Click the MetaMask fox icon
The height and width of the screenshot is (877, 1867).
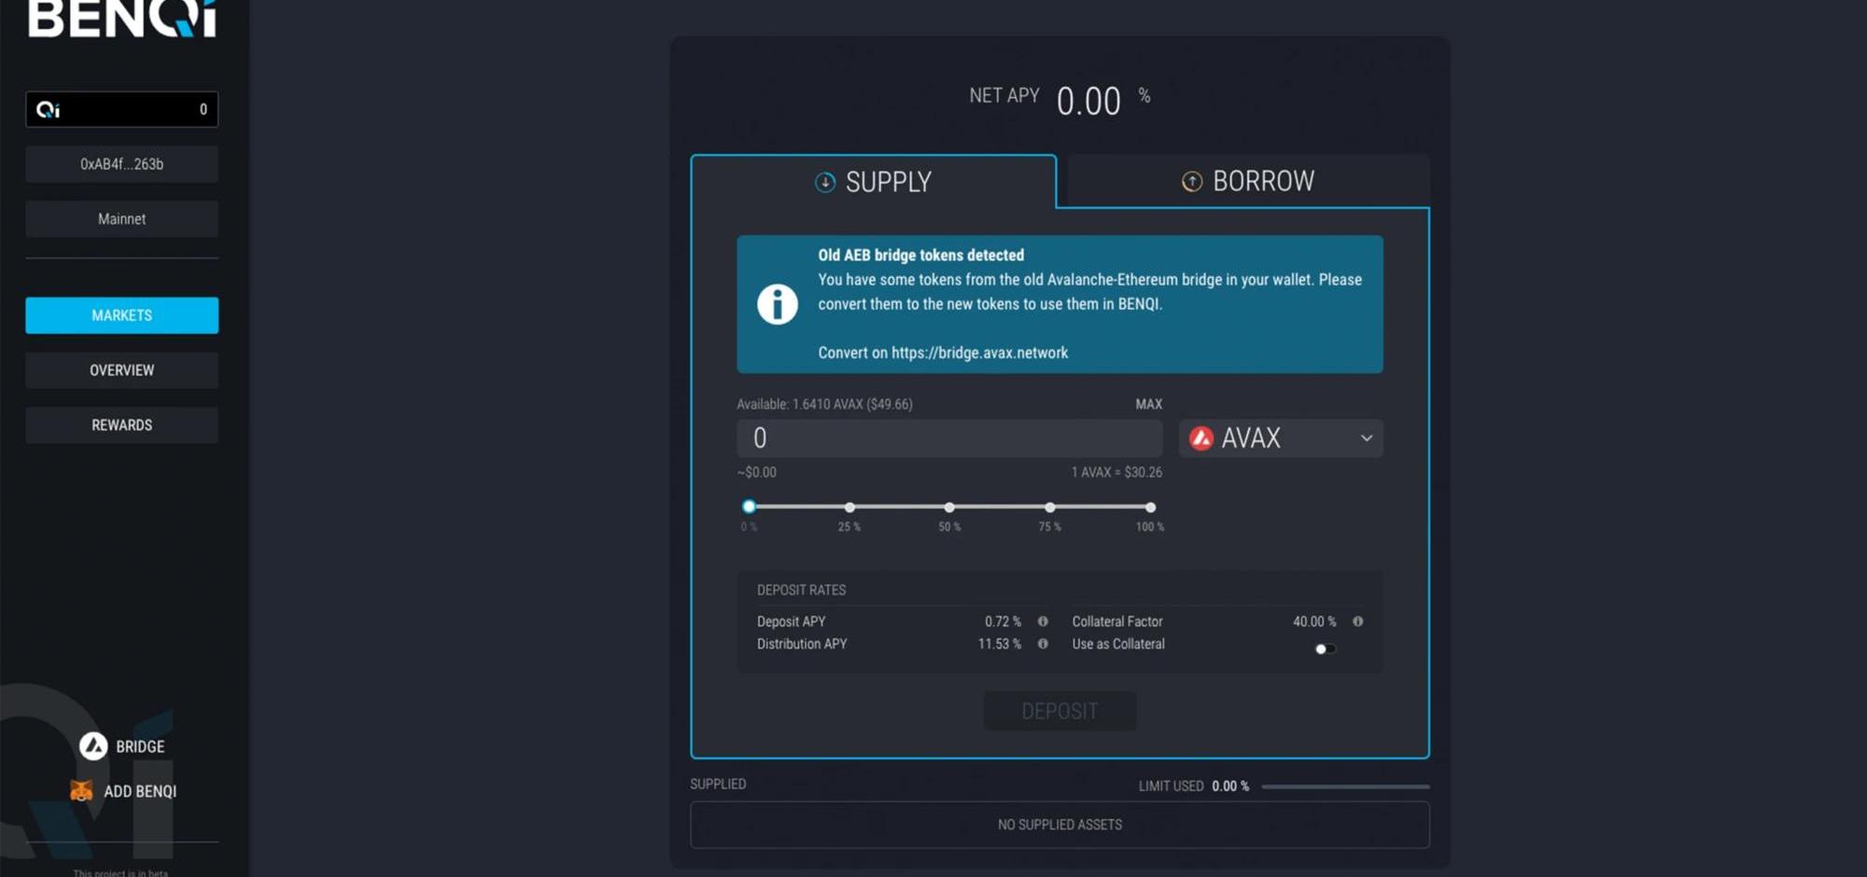(81, 791)
